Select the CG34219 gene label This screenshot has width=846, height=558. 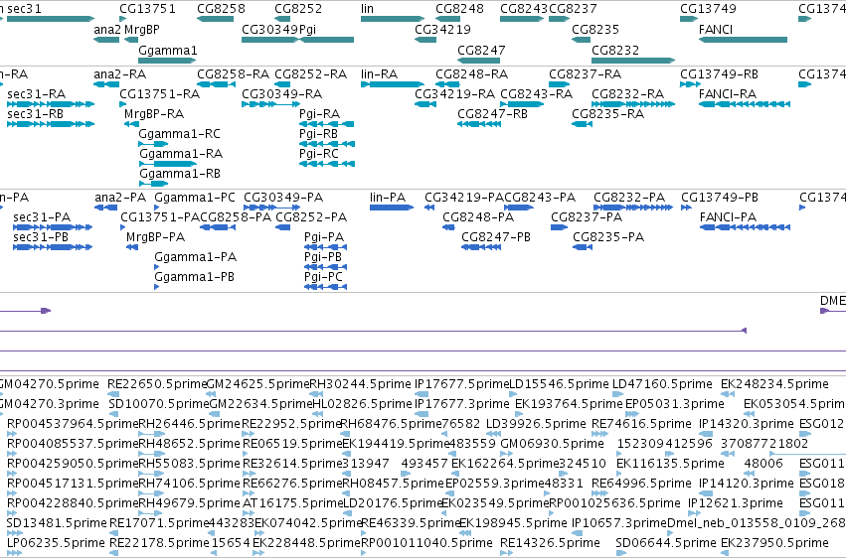pos(442,30)
